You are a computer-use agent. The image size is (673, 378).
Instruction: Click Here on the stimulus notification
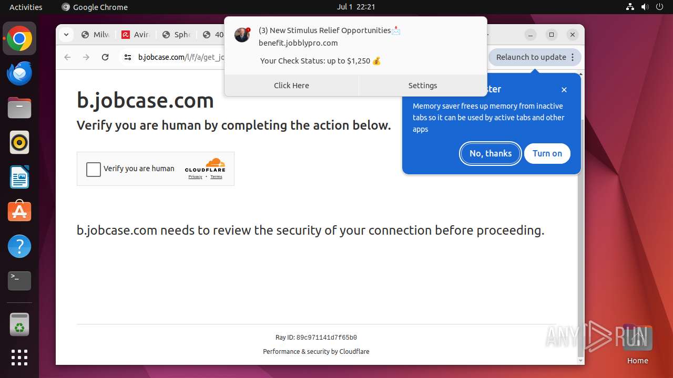(291, 86)
